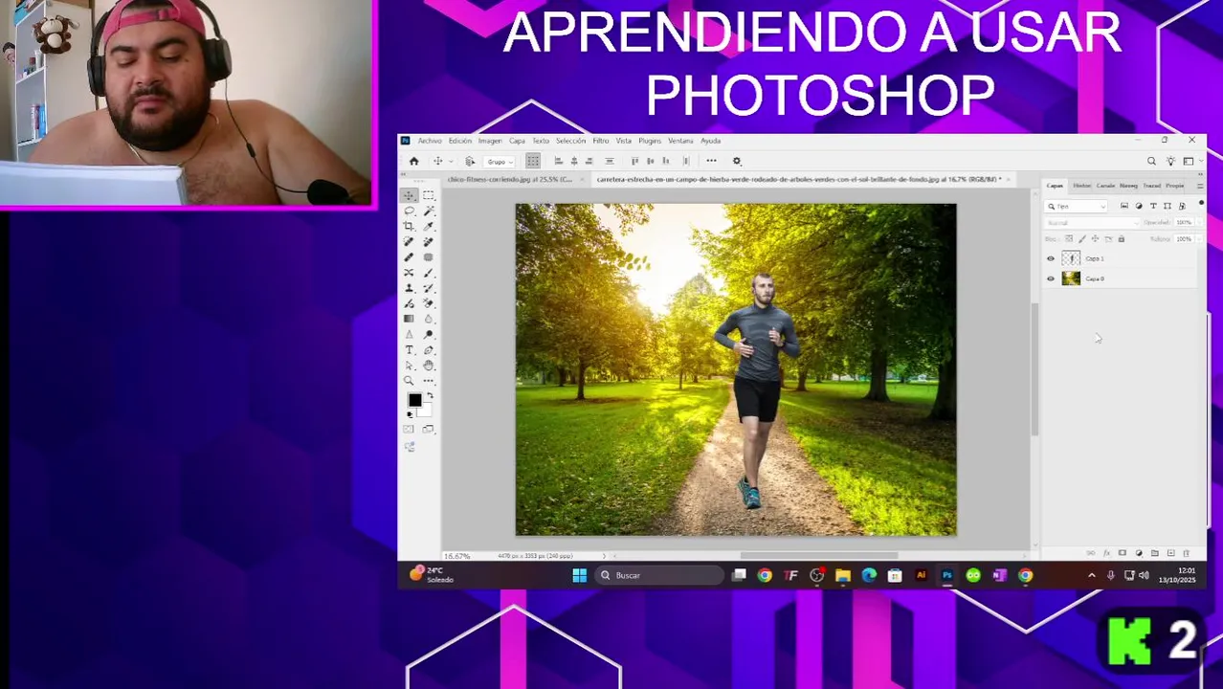Create a new layer in Layers panel
The image size is (1223, 689).
(1170, 553)
